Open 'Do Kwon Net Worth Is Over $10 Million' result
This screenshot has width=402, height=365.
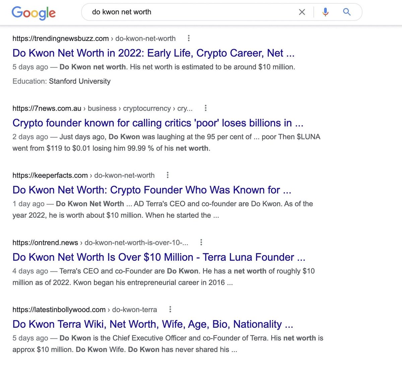pyautogui.click(x=159, y=257)
